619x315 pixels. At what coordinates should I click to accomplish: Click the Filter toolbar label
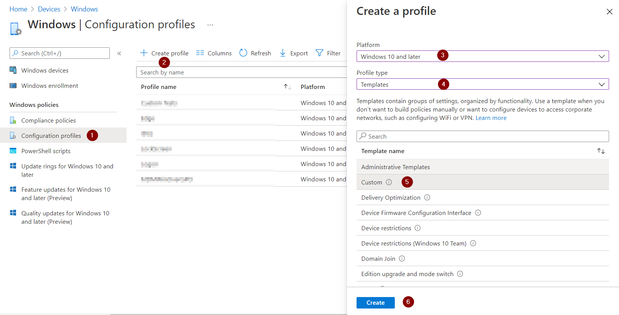334,53
